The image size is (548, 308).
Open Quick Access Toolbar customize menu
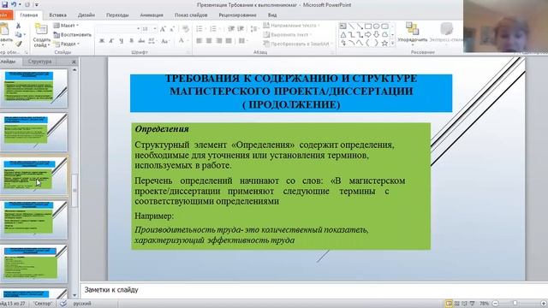coord(37,5)
